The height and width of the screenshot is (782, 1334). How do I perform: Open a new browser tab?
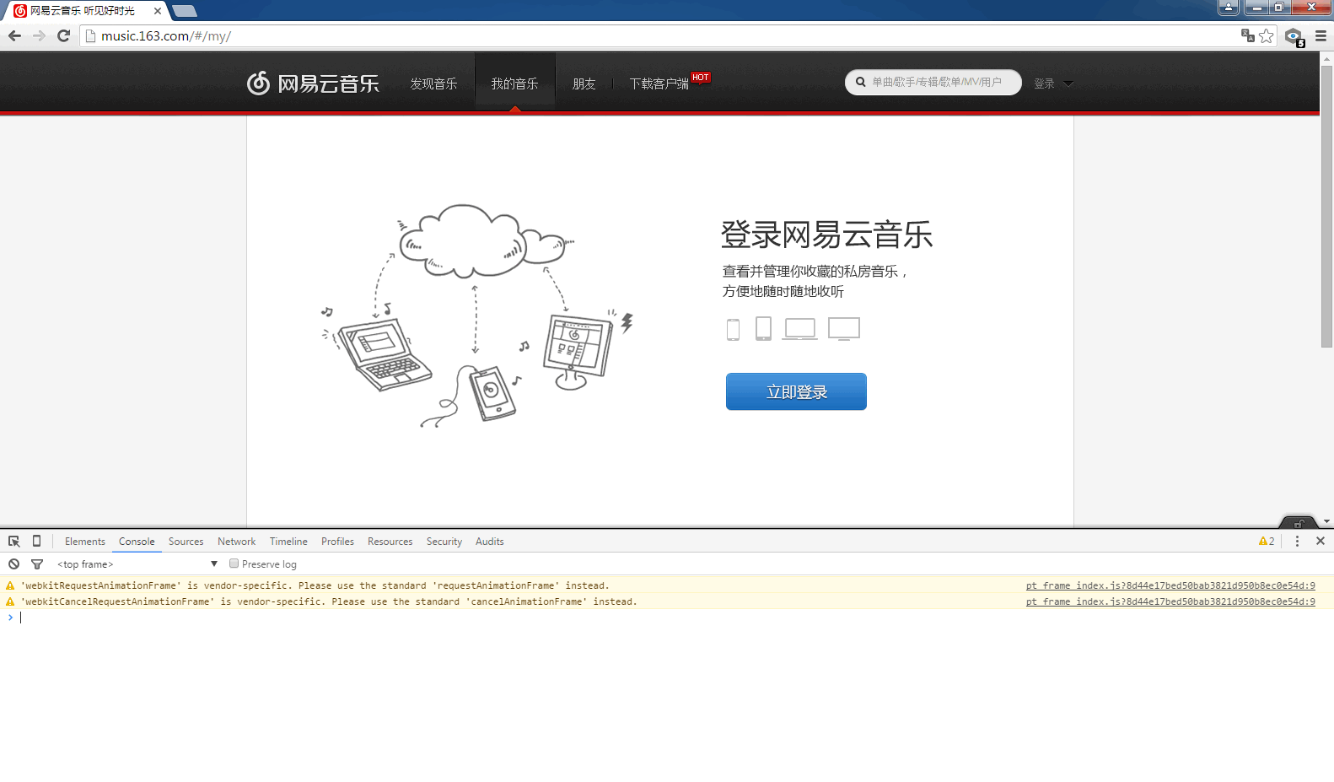click(x=184, y=11)
